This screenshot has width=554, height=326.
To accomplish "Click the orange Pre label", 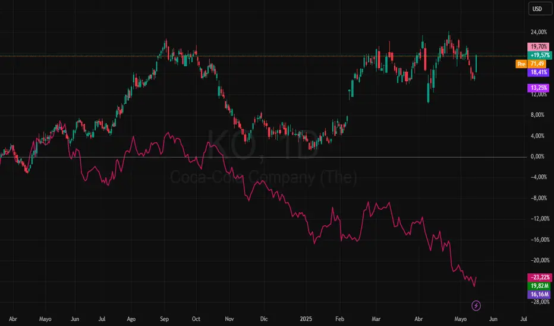I will point(521,64).
